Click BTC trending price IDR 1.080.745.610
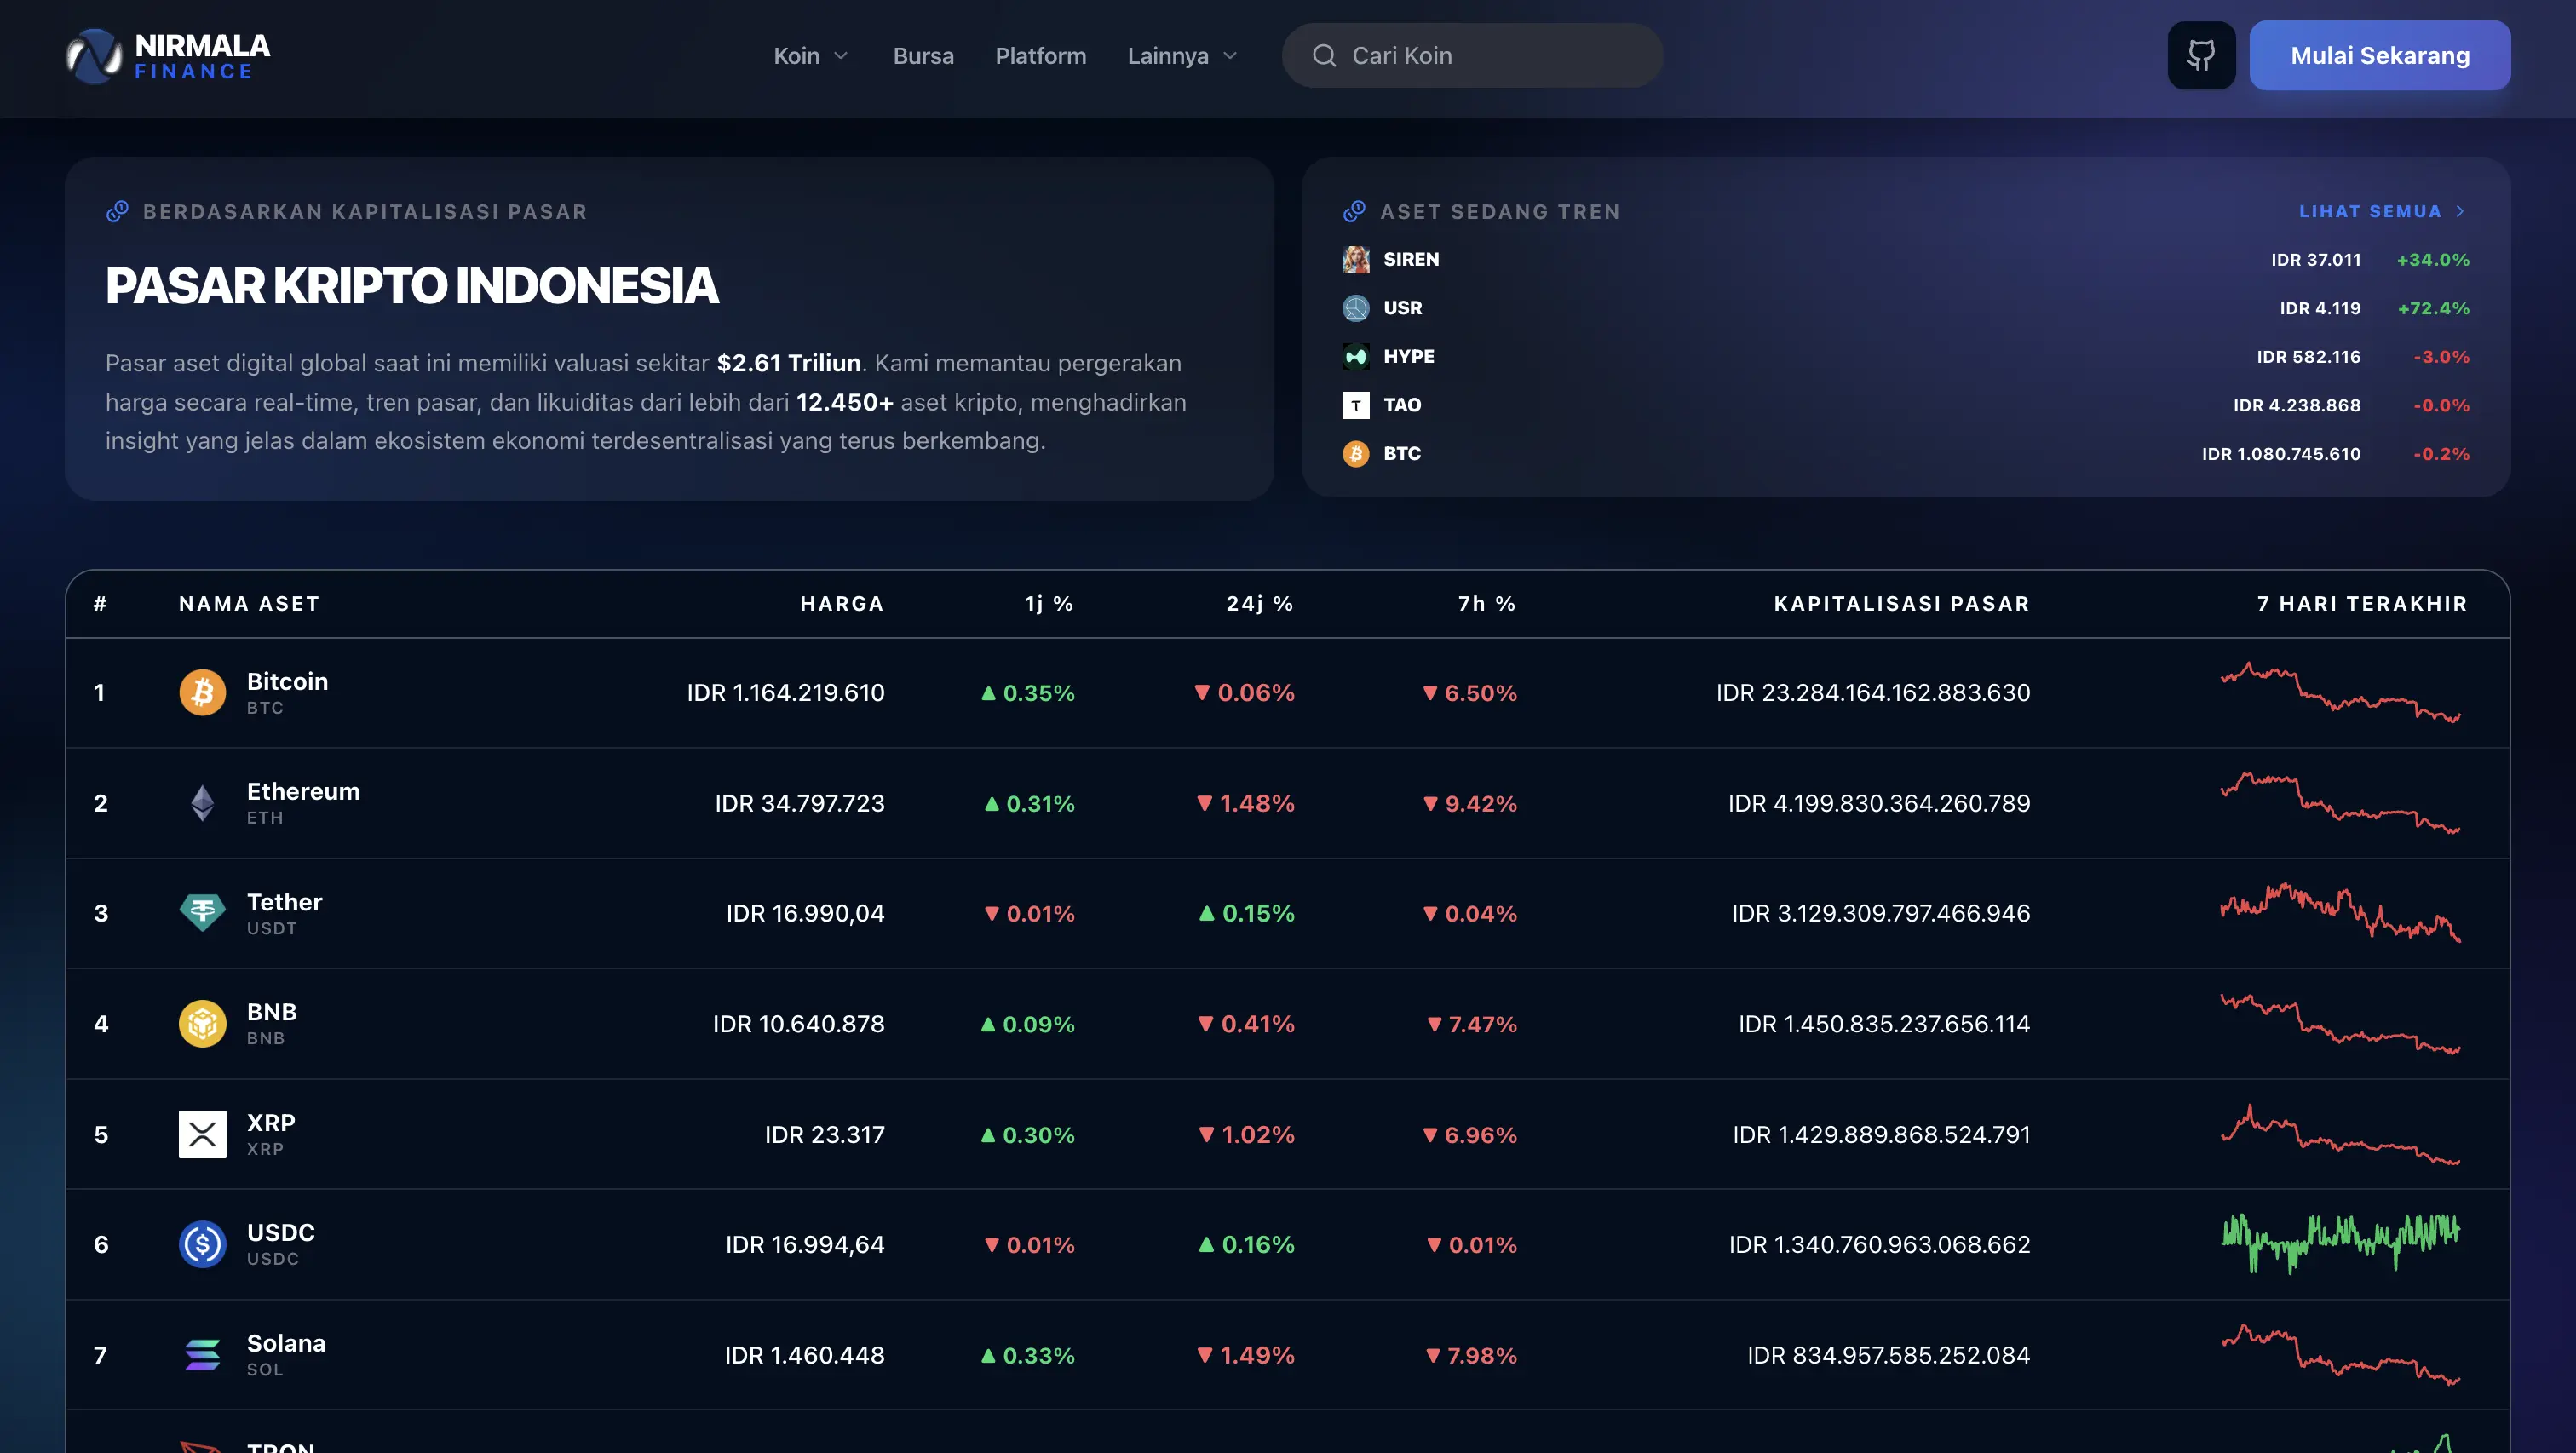Image resolution: width=2576 pixels, height=1453 pixels. tap(2281, 454)
